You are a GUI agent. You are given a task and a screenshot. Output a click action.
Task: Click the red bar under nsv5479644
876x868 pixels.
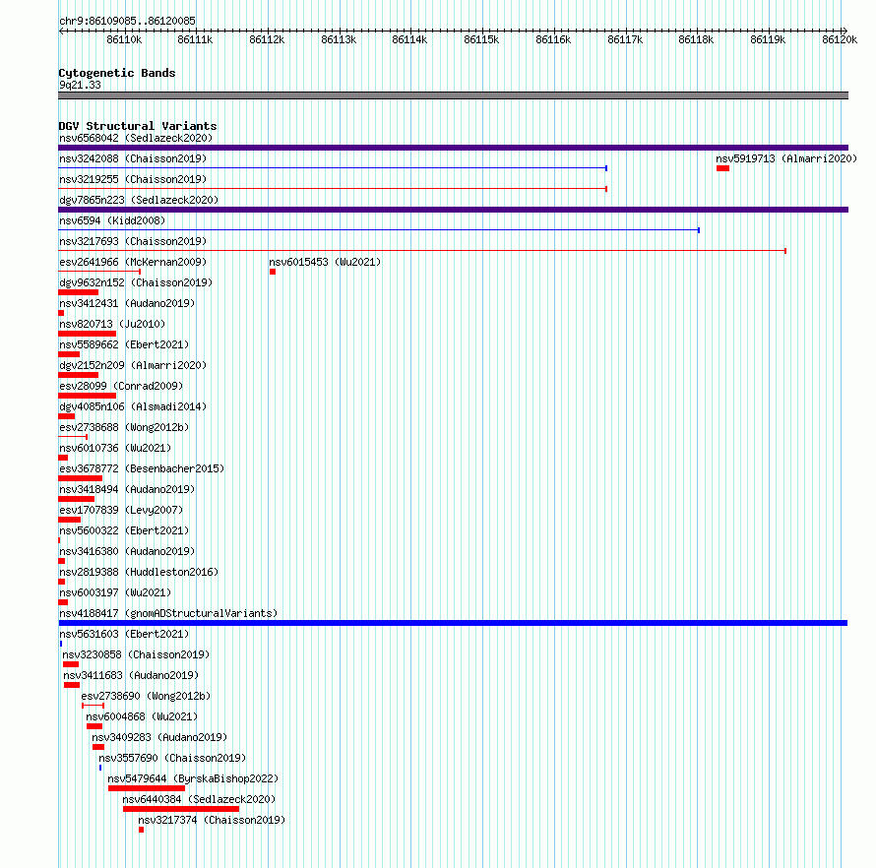pyautogui.click(x=147, y=788)
